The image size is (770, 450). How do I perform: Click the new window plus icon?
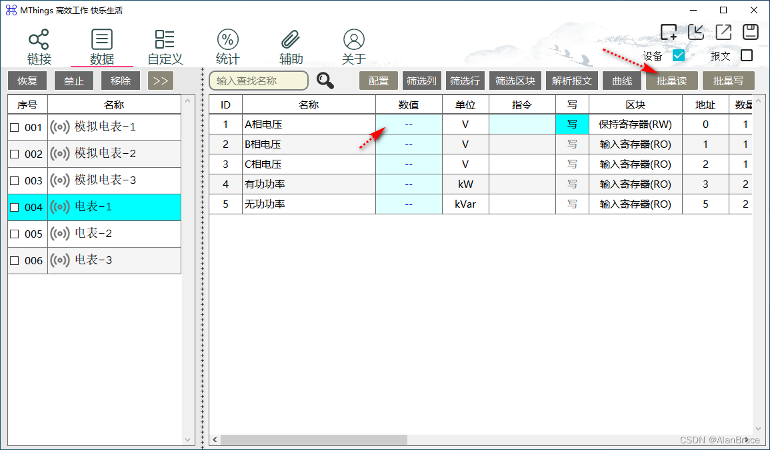[668, 32]
